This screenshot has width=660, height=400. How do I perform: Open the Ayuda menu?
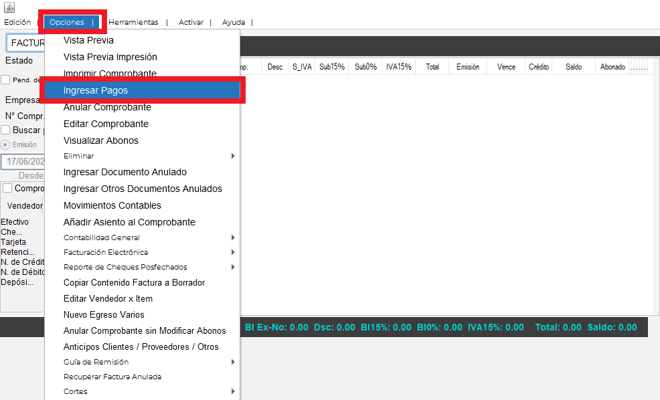(234, 22)
